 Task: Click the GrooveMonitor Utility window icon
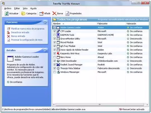coord(58,39)
